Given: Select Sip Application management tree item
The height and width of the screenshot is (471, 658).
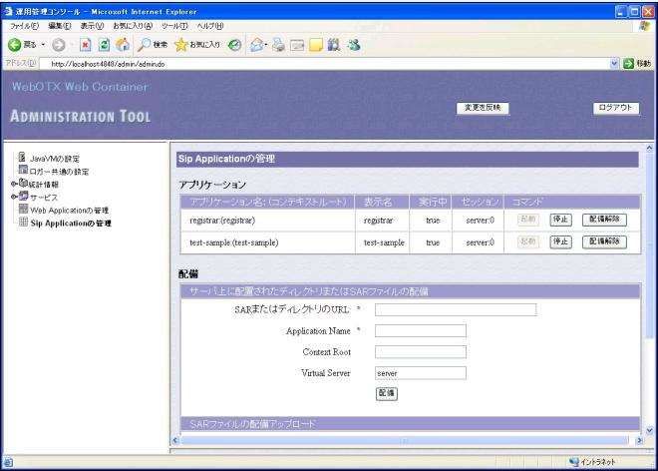Looking at the screenshot, I should (71, 224).
